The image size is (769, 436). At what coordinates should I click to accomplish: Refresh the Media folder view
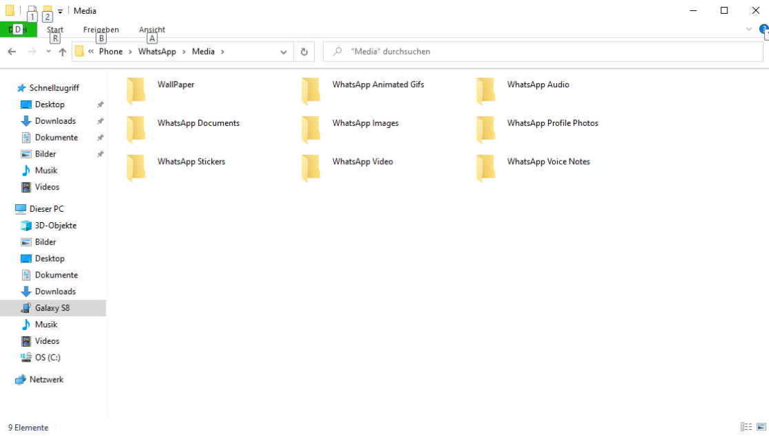(304, 51)
